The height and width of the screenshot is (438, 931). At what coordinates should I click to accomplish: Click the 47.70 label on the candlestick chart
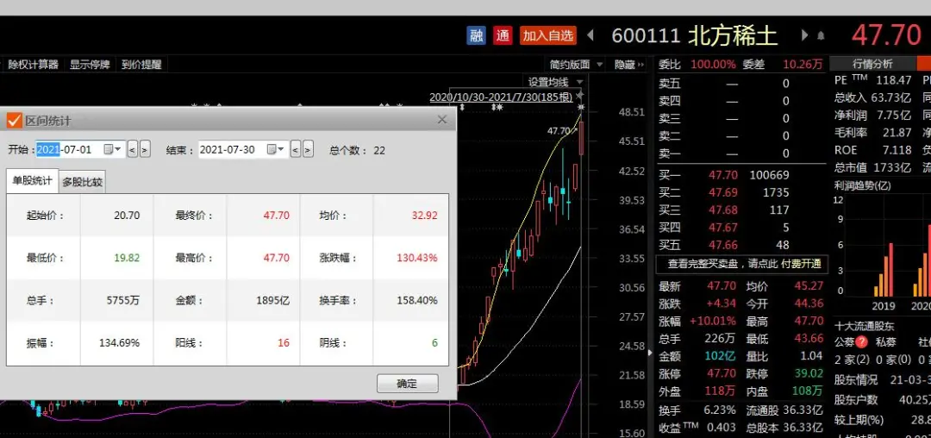[558, 130]
